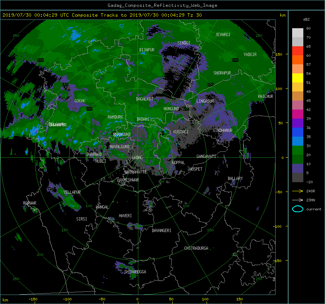The height and width of the screenshot is (304, 325).
Task: Select the SHIVAMOGGA city label
Action: point(135,272)
